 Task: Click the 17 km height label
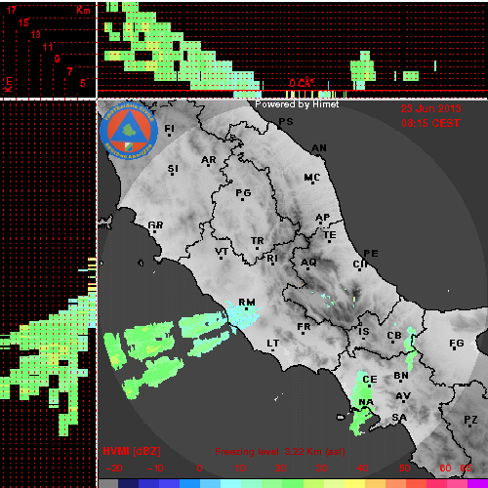pyautogui.click(x=11, y=10)
